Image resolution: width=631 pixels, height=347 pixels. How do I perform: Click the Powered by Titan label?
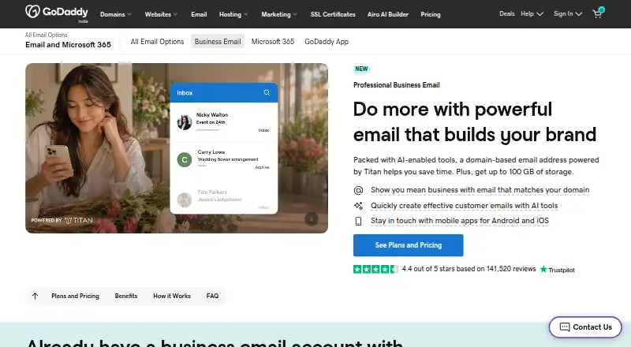click(62, 220)
